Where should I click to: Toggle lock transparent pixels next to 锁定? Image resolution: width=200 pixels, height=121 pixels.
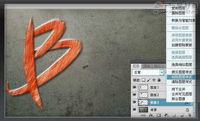[144, 80]
